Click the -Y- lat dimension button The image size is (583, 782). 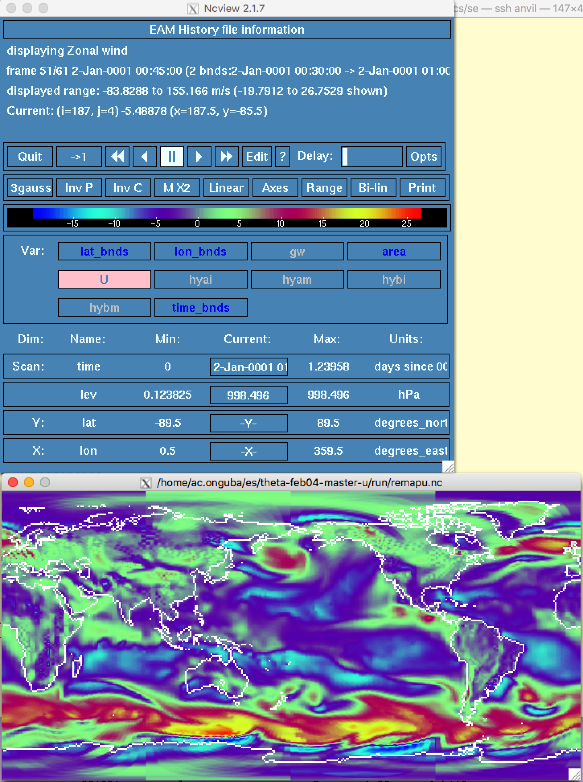click(x=249, y=423)
